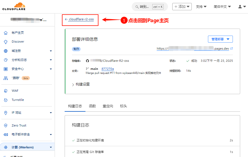The width and height of the screenshot is (248, 157).
Task: Select the 标头 tab
Action: click(123, 106)
